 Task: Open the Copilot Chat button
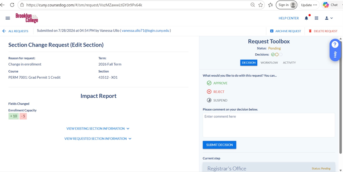331,5
